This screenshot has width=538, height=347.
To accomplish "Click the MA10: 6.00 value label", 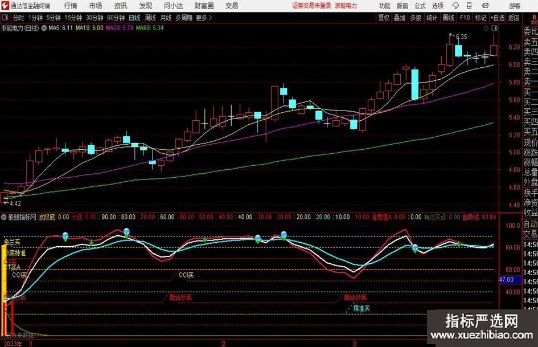I will [x=89, y=28].
